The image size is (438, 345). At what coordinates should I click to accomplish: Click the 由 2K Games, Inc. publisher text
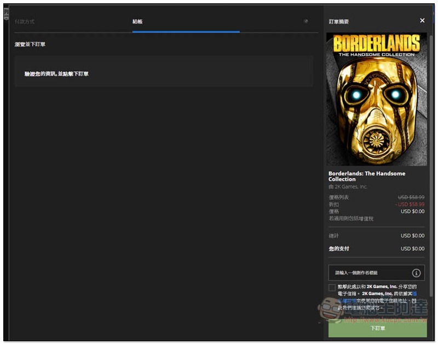coord(348,187)
